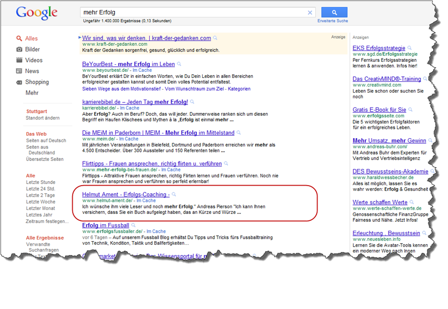Open preview magnifier next to BeYourBest result
This screenshot has width=448, height=309.
point(179,64)
